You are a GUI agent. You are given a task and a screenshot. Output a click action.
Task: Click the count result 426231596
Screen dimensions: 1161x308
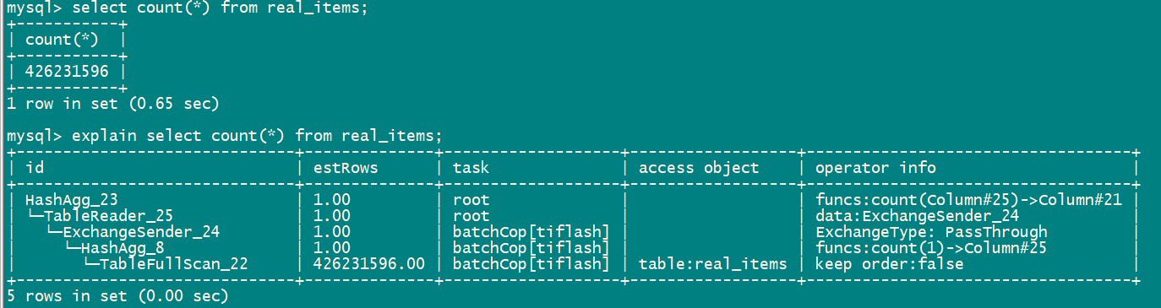coord(67,71)
